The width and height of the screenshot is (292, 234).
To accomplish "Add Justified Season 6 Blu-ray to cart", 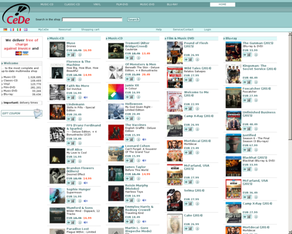I will tap(248, 150).
